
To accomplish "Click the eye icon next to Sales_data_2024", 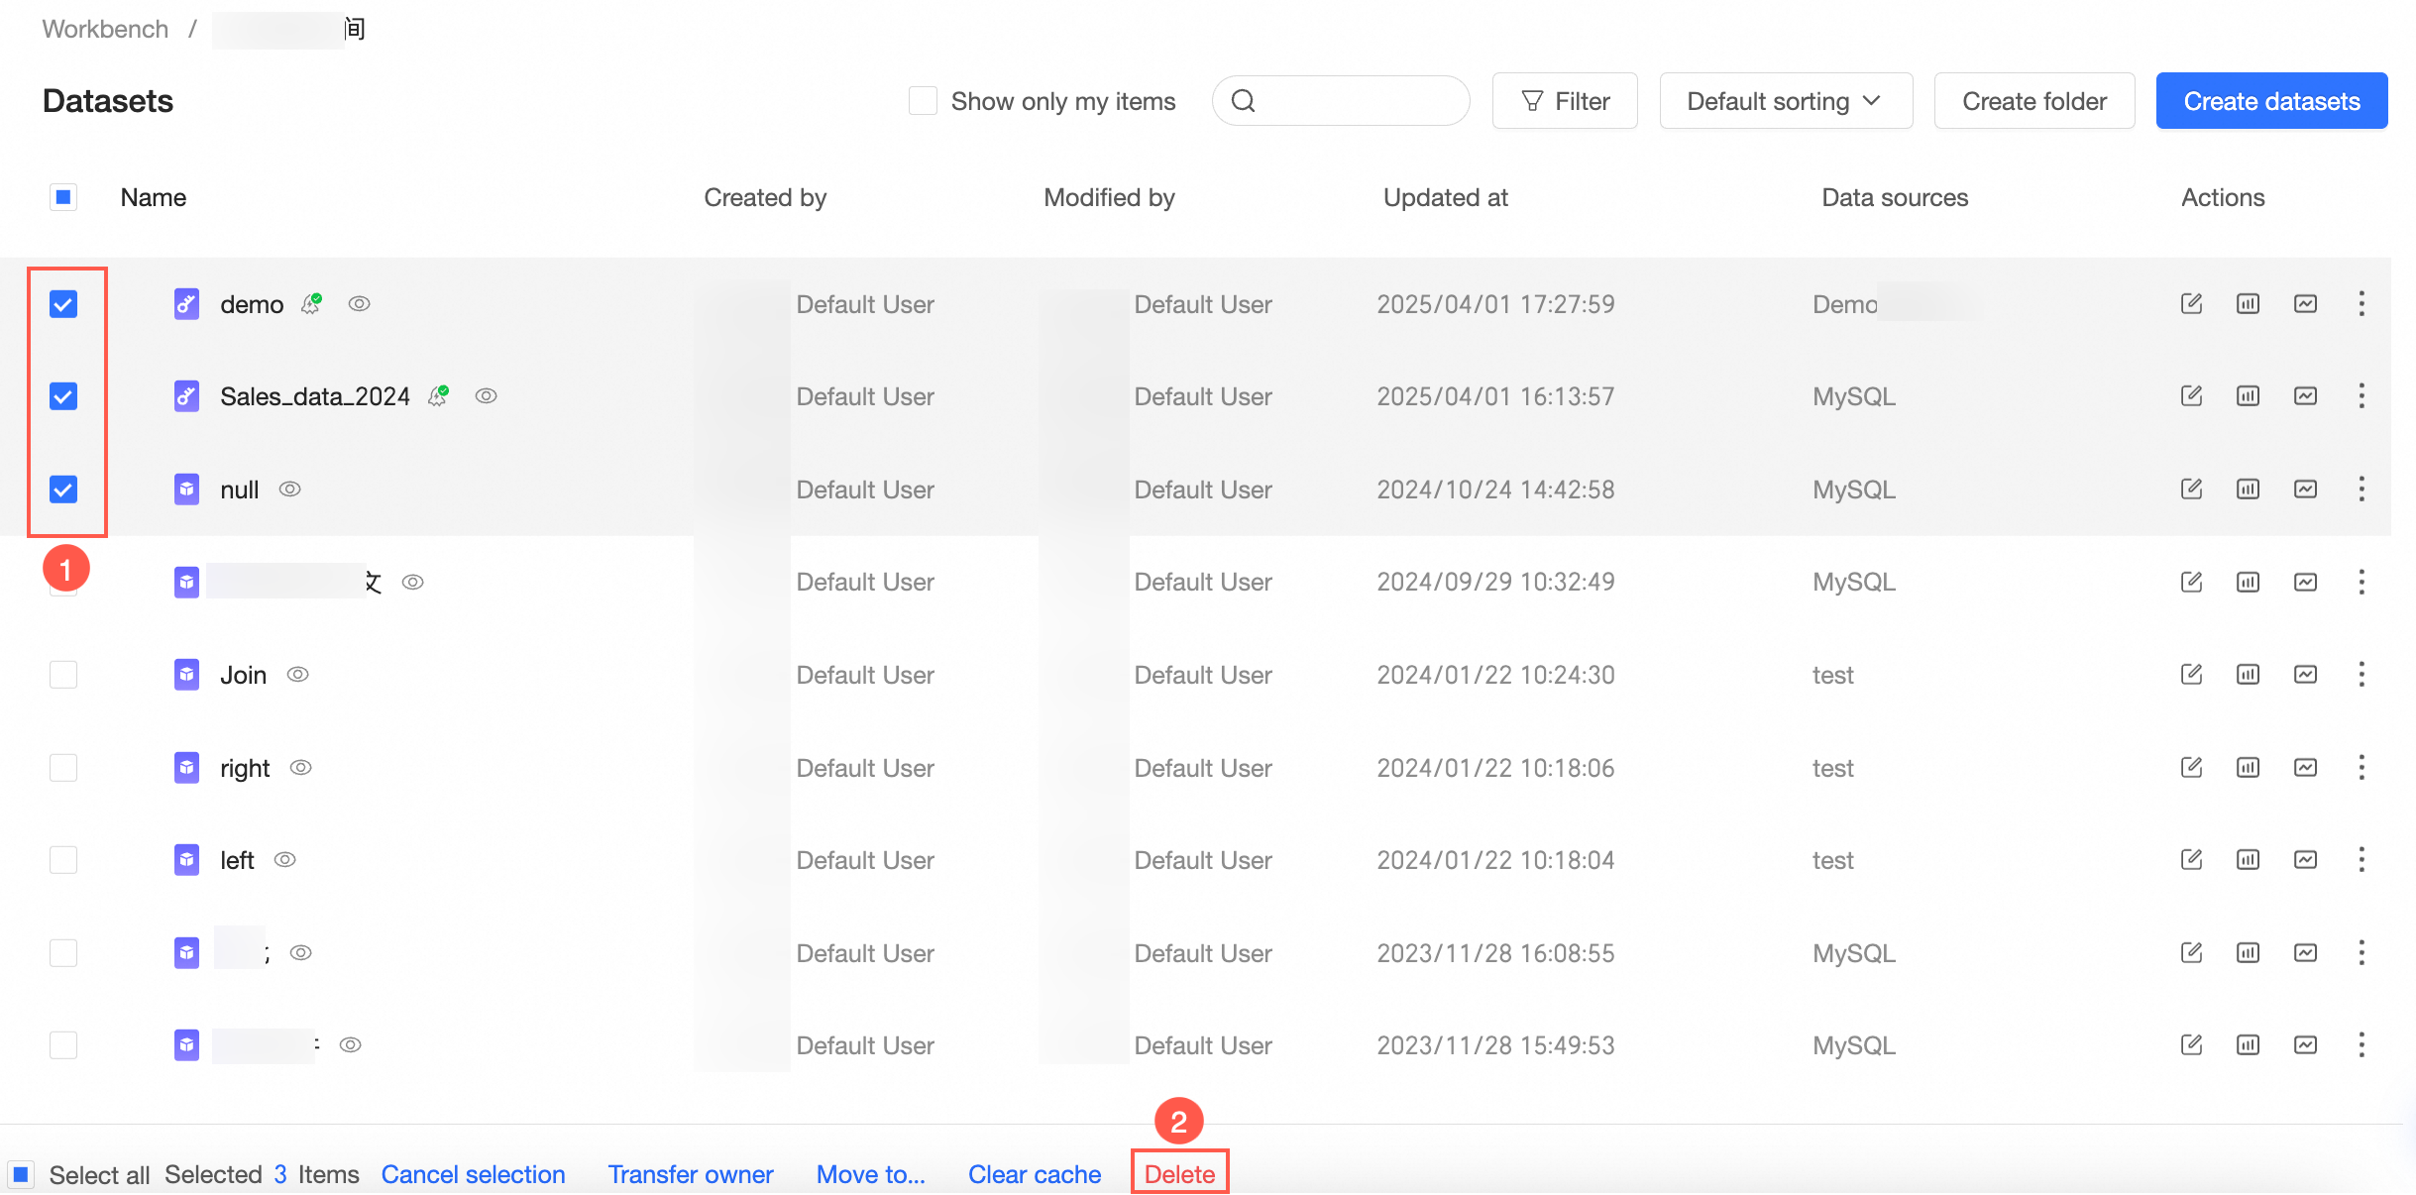I will (486, 396).
